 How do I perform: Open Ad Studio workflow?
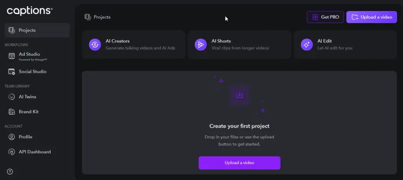coord(30,54)
